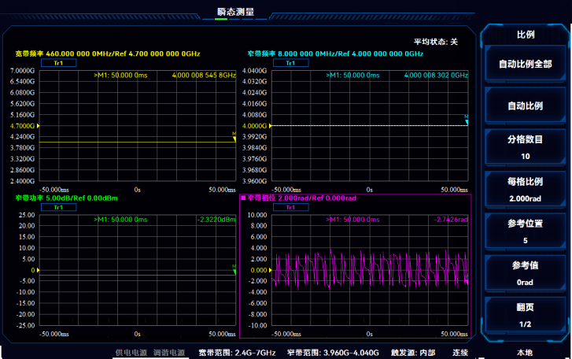
Task: Click the green M marker in 窄带功率 plot
Action: [x=234, y=270]
